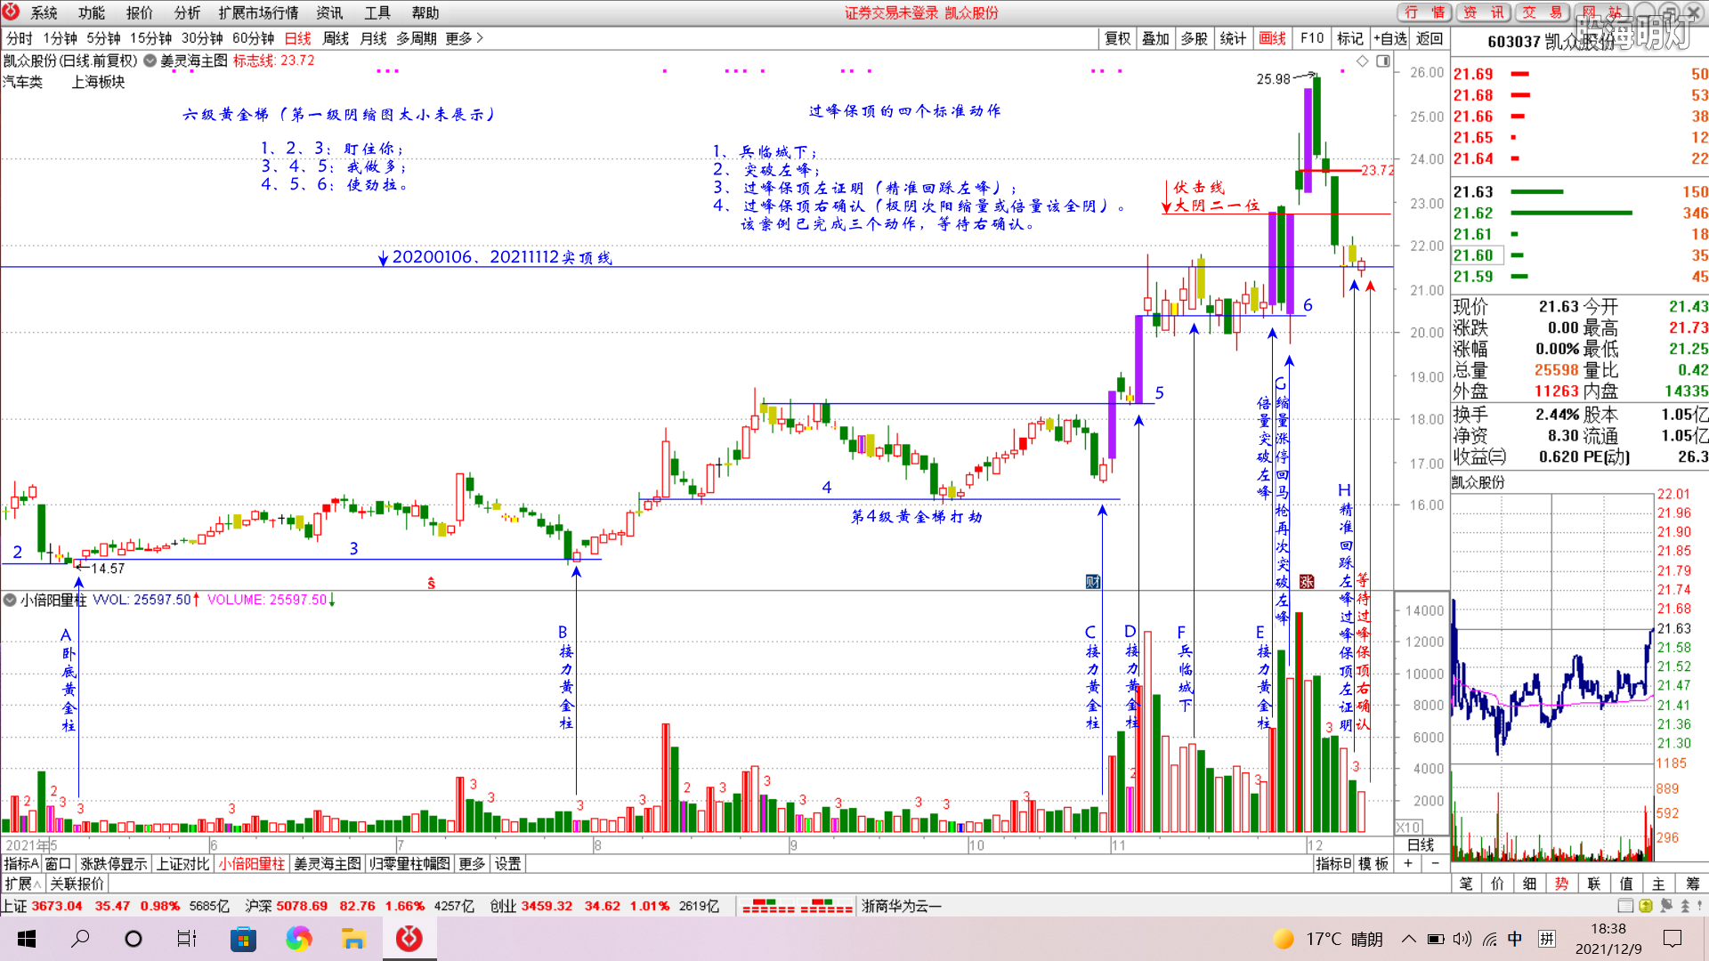
Task: Collapse the 扩展 panel expander
Action: click(x=22, y=884)
